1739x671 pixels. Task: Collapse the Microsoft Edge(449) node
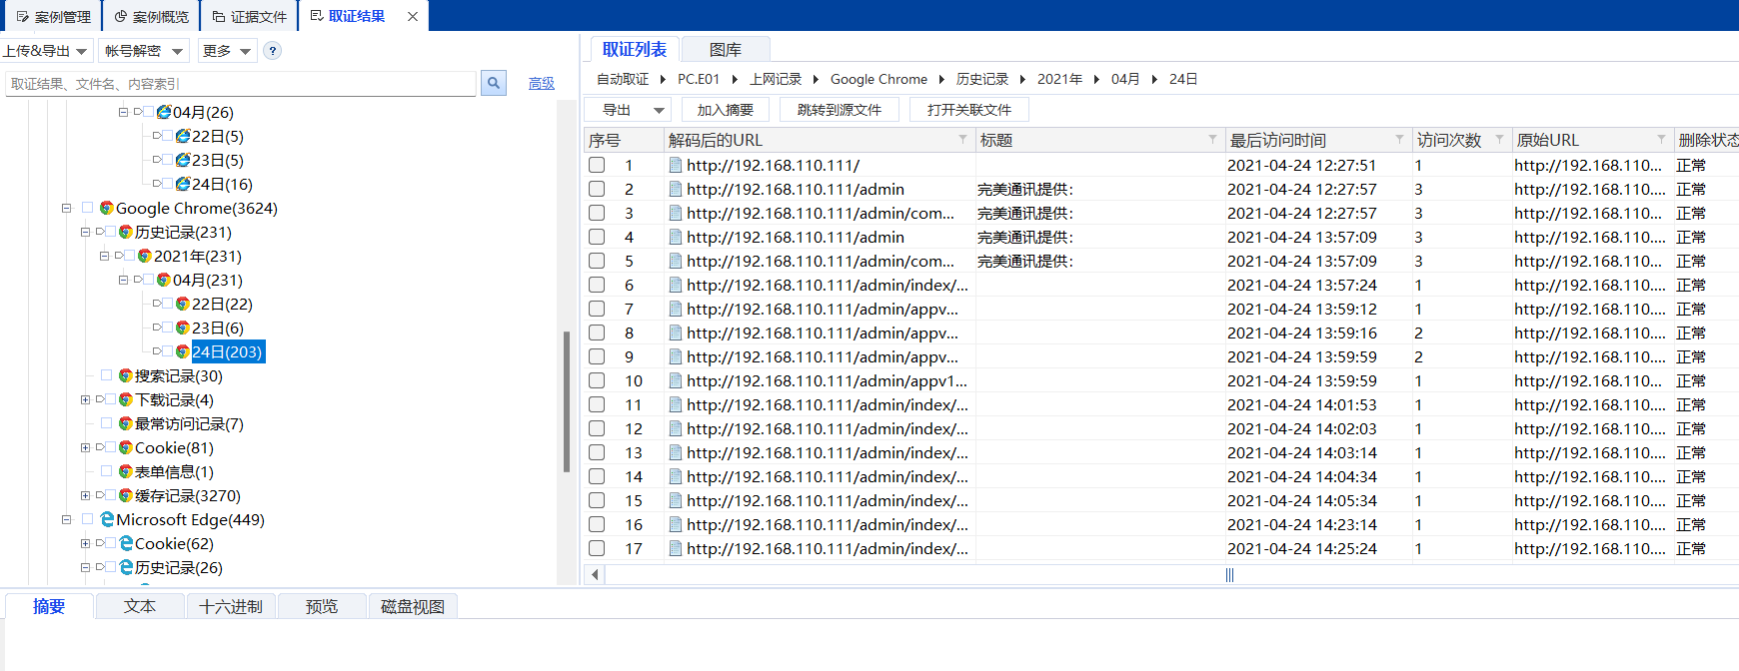point(67,519)
